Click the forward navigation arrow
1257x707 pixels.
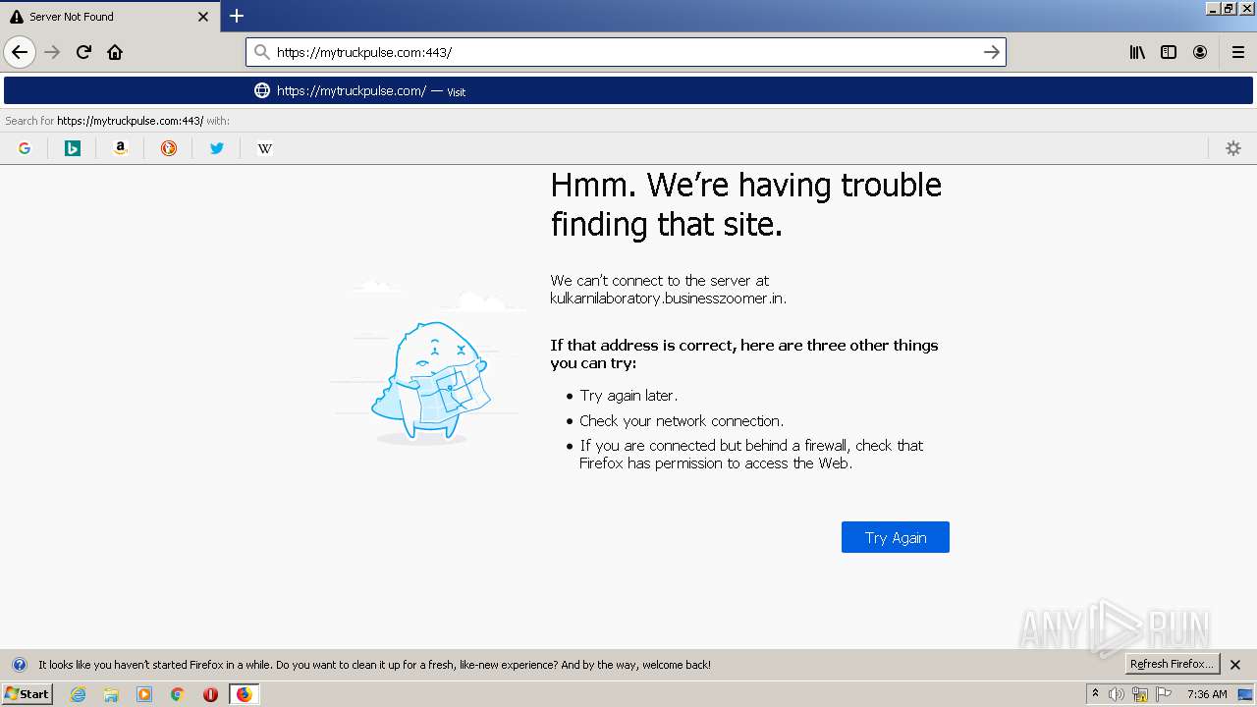[x=52, y=52]
